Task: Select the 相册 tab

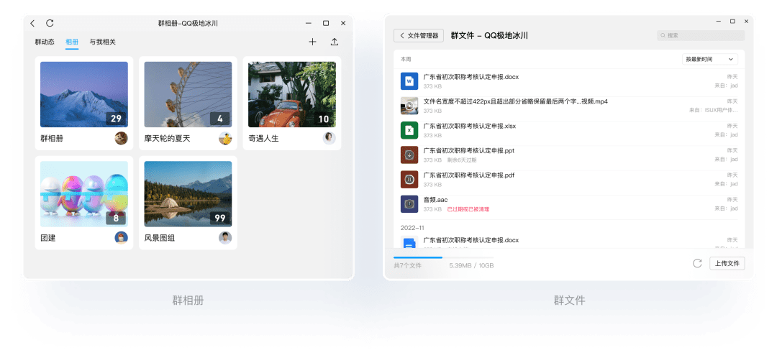Action: [72, 42]
